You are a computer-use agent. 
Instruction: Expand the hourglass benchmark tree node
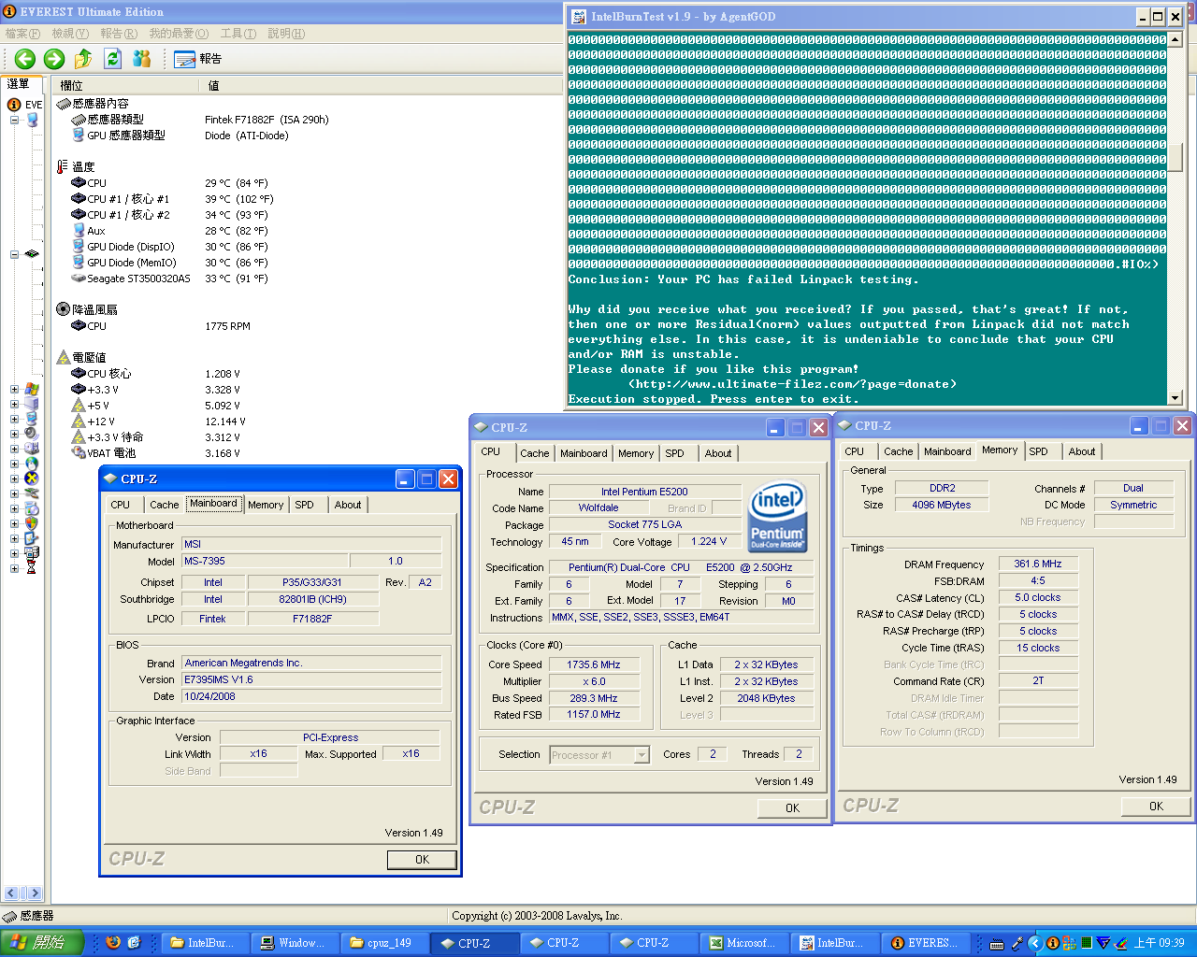pos(14,568)
